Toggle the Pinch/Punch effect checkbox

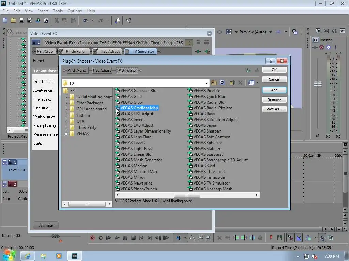click(x=60, y=51)
